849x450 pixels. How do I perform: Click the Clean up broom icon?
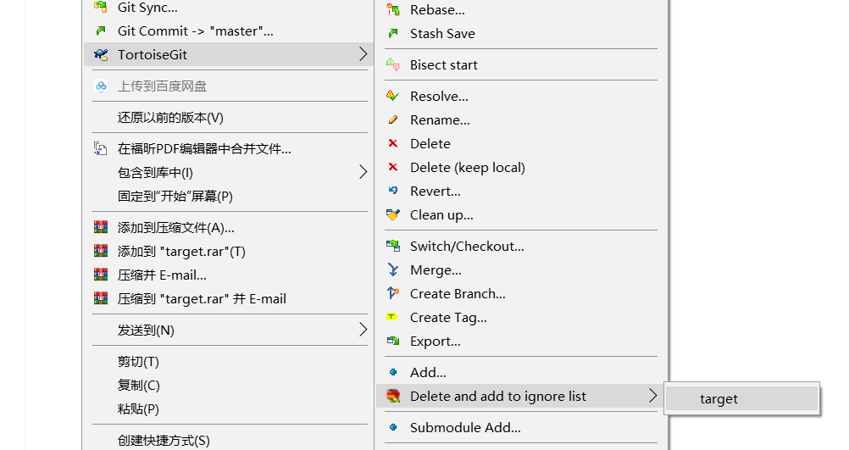[392, 215]
